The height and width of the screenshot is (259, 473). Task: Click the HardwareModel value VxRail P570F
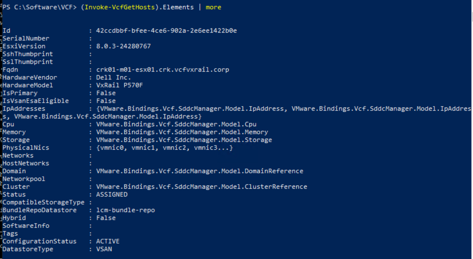pos(119,85)
